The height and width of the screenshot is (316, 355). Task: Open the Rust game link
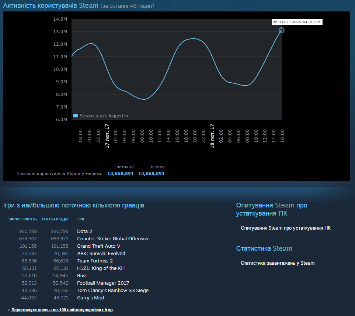tap(82, 276)
